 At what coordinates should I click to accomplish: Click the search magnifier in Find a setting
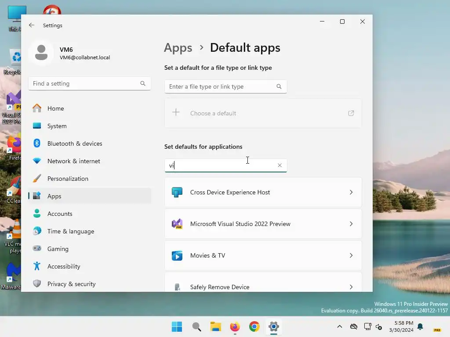(x=143, y=83)
